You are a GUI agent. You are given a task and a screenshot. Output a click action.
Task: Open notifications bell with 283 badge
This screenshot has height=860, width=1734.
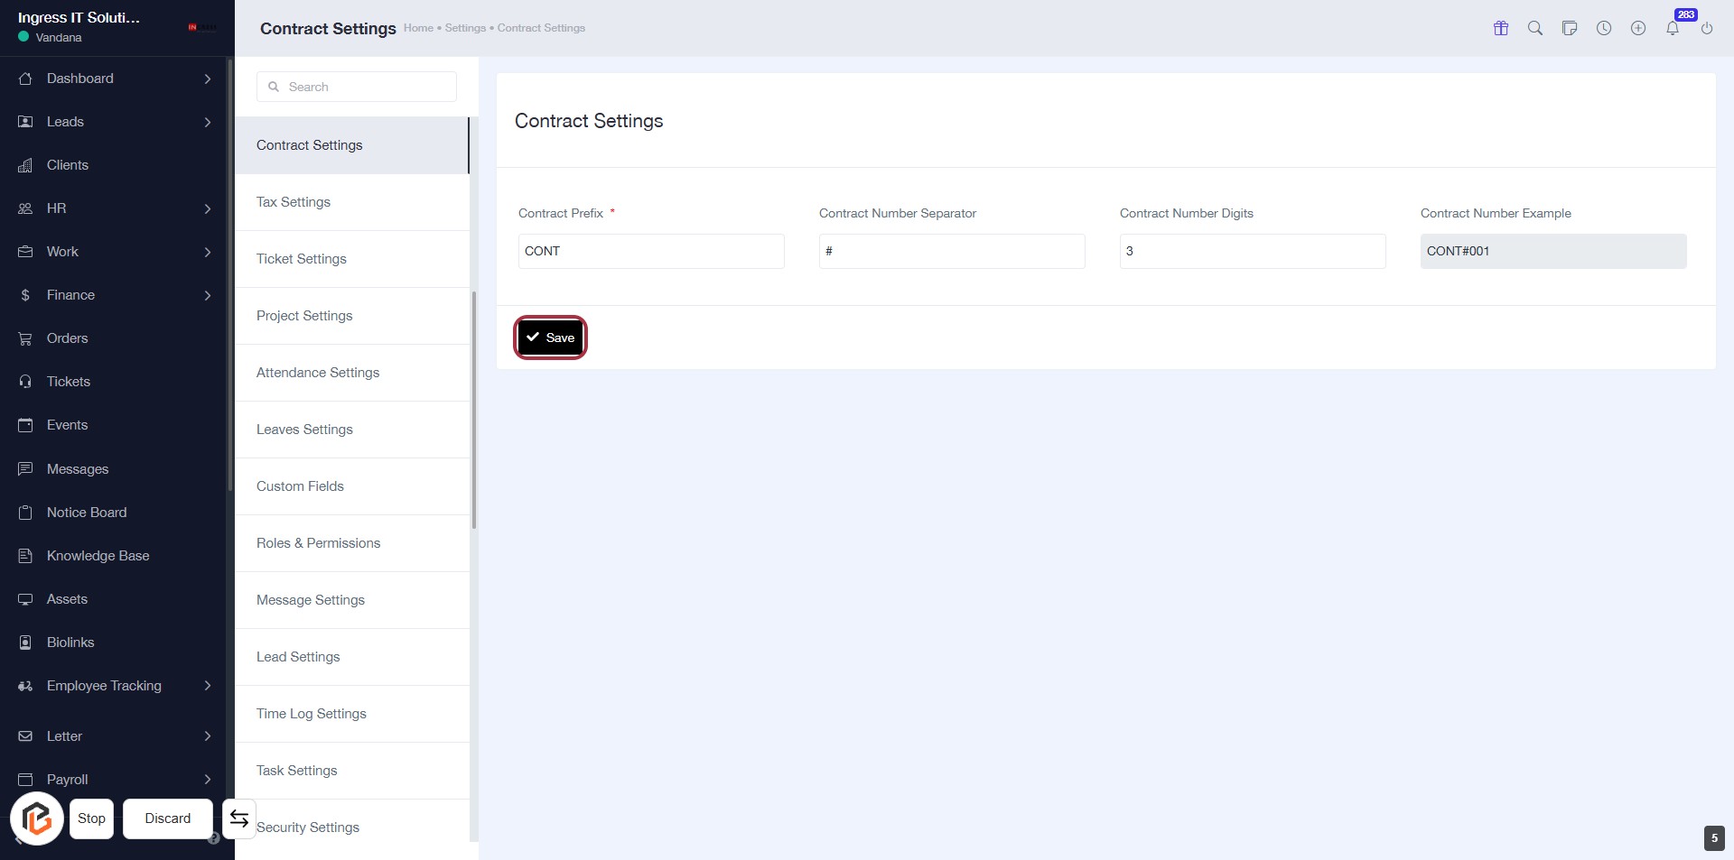pyautogui.click(x=1673, y=28)
